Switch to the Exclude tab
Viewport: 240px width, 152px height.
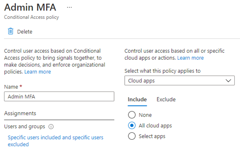(166, 100)
